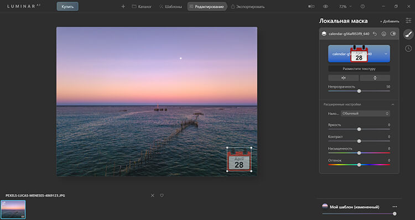Adjust the Насыщенность slider

click(359, 153)
